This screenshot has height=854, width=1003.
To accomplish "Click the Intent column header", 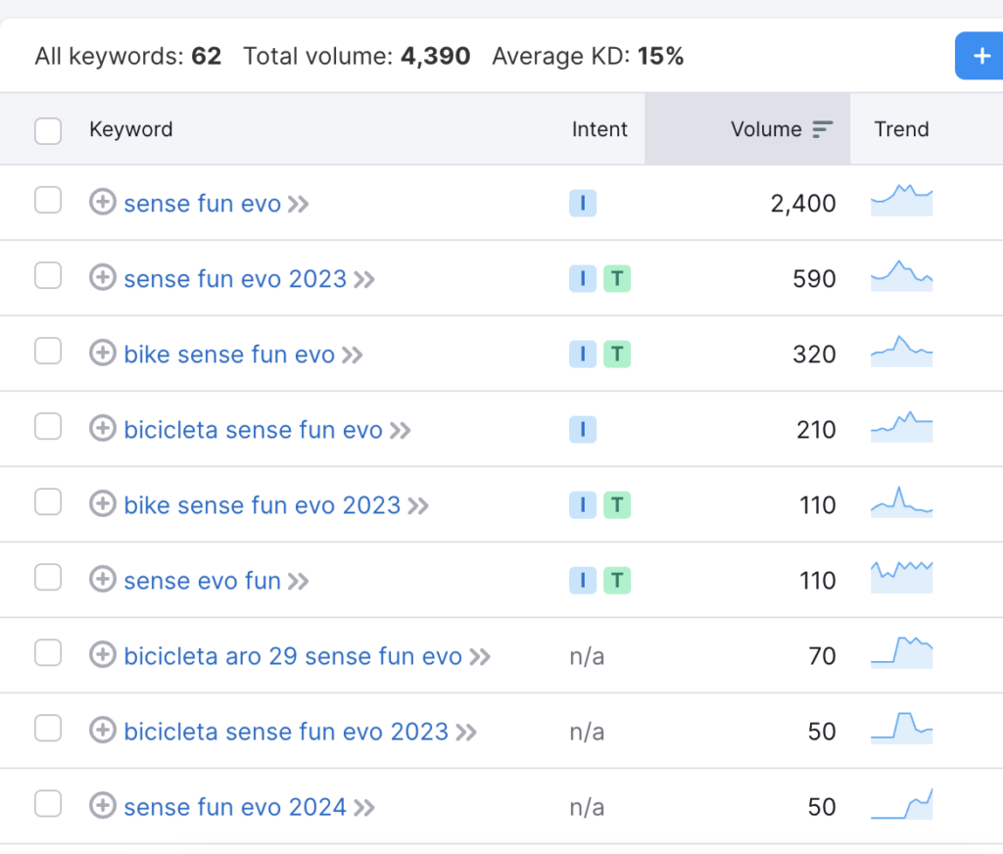I will [599, 129].
